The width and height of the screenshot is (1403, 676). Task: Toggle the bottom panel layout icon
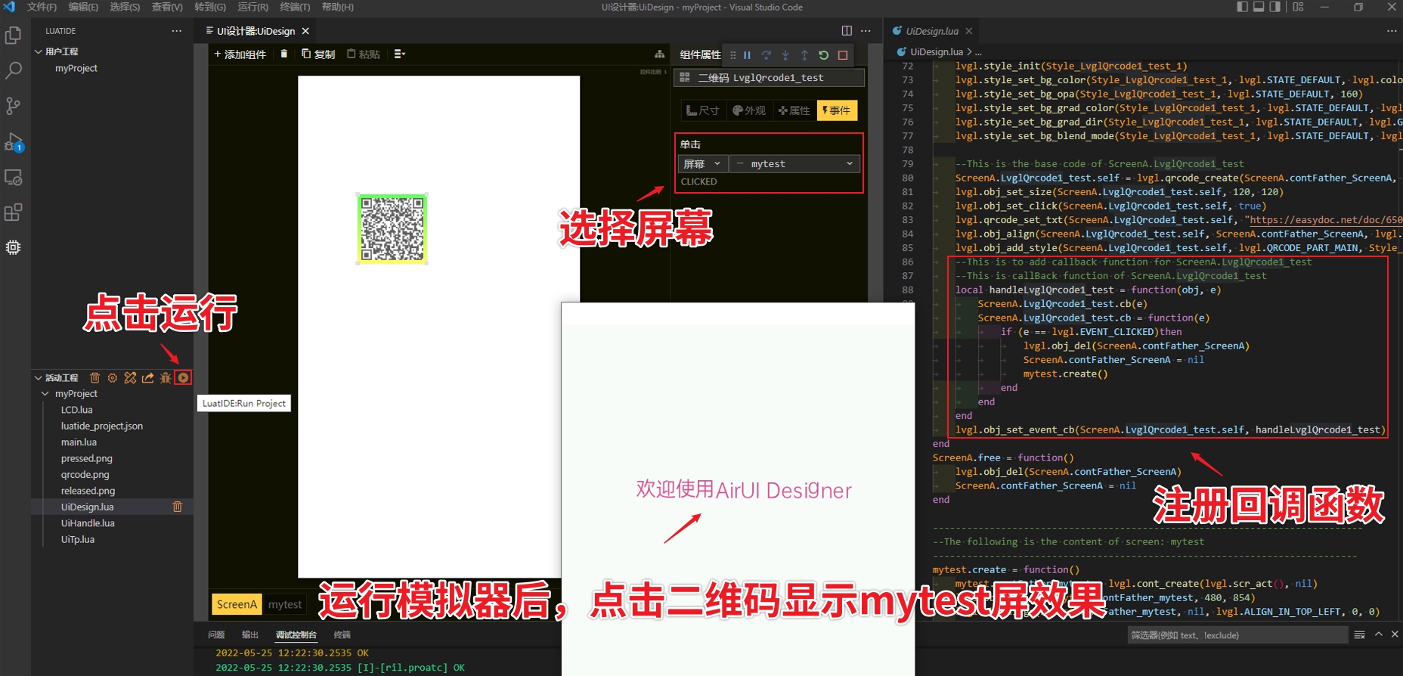pos(1259,7)
